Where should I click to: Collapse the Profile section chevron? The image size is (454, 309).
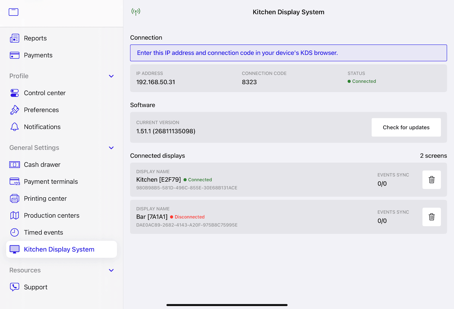(111, 76)
